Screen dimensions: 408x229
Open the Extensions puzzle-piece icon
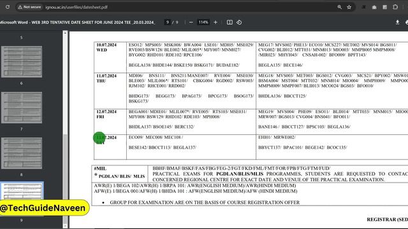click(395, 7)
